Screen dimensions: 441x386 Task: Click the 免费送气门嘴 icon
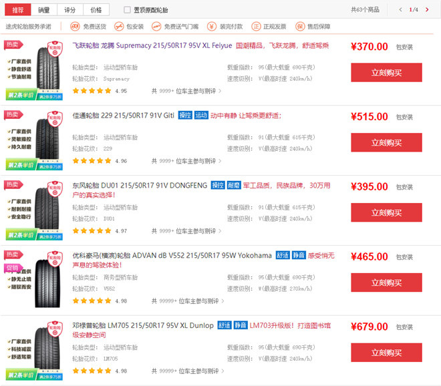156,27
